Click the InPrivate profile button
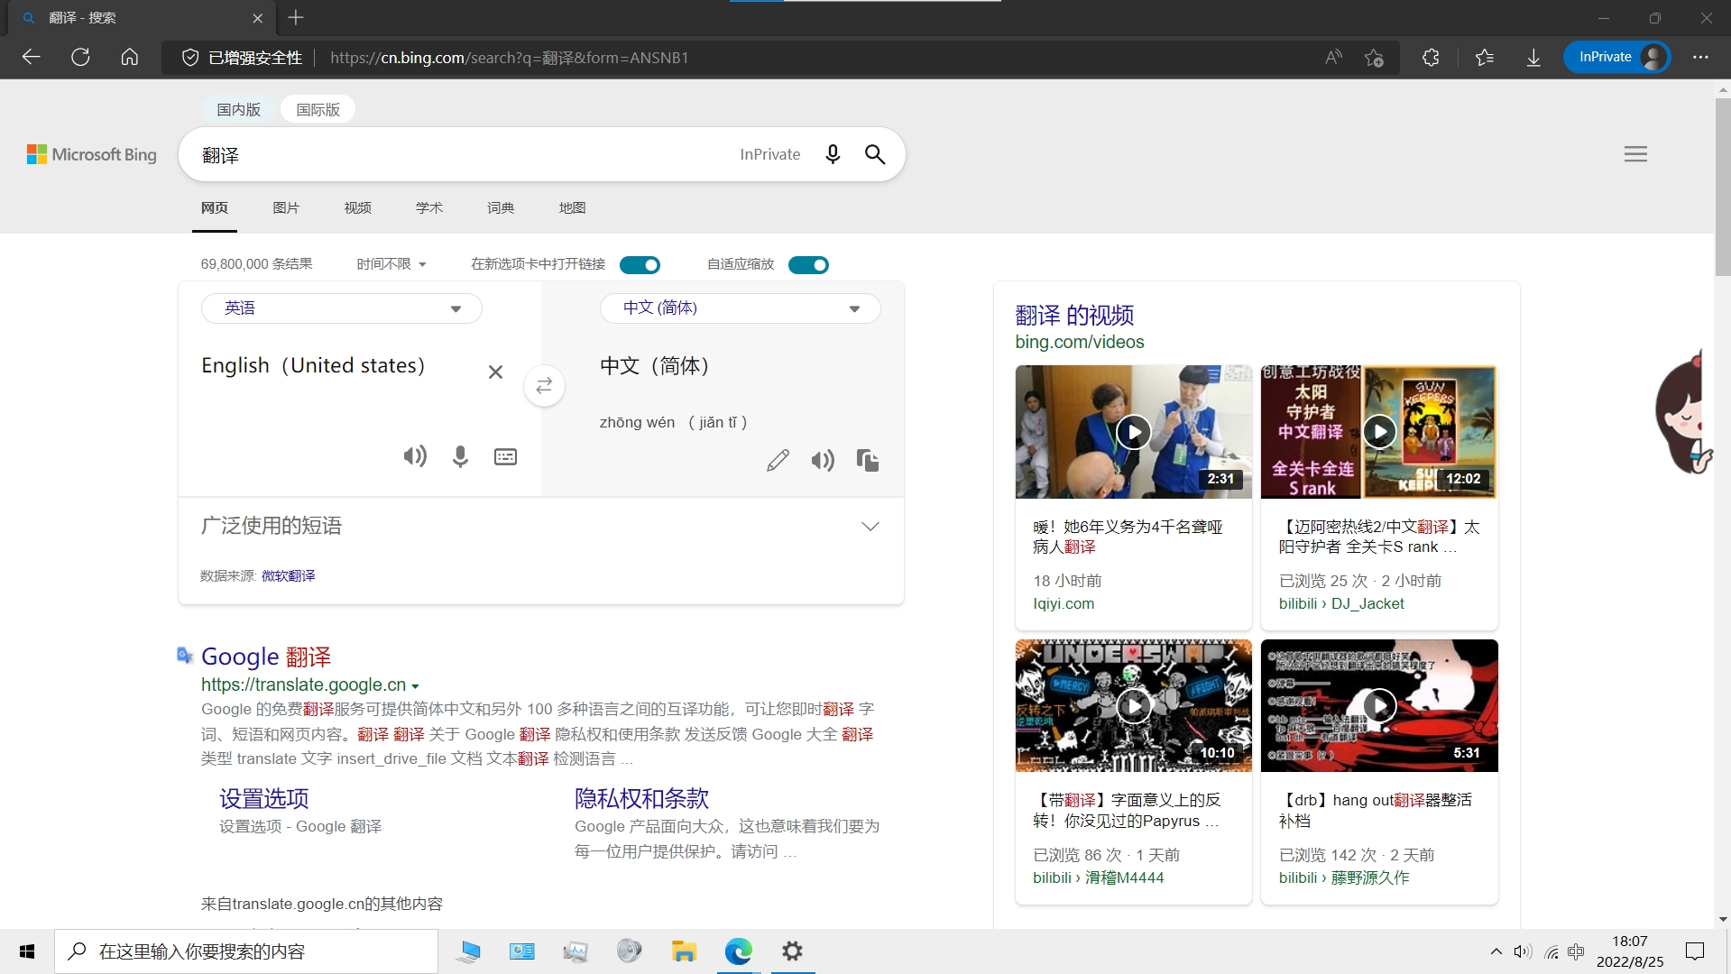Screen dimensions: 1731x974 point(1616,57)
